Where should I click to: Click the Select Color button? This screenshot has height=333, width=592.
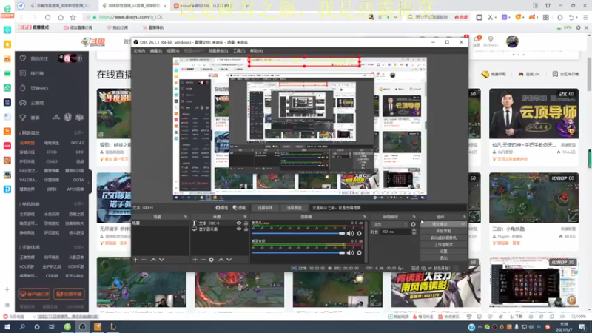pos(294,208)
